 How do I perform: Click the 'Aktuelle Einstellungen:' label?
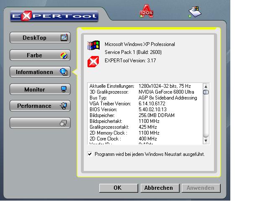click(x=112, y=86)
